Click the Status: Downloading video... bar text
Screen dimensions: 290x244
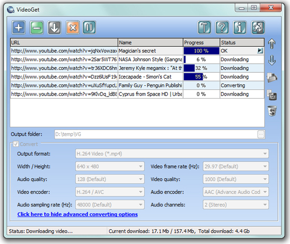(41, 231)
